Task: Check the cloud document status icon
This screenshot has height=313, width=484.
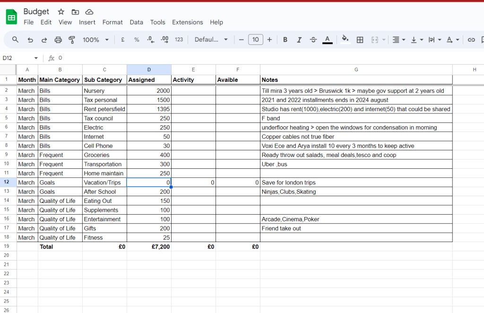Action: coord(89,12)
